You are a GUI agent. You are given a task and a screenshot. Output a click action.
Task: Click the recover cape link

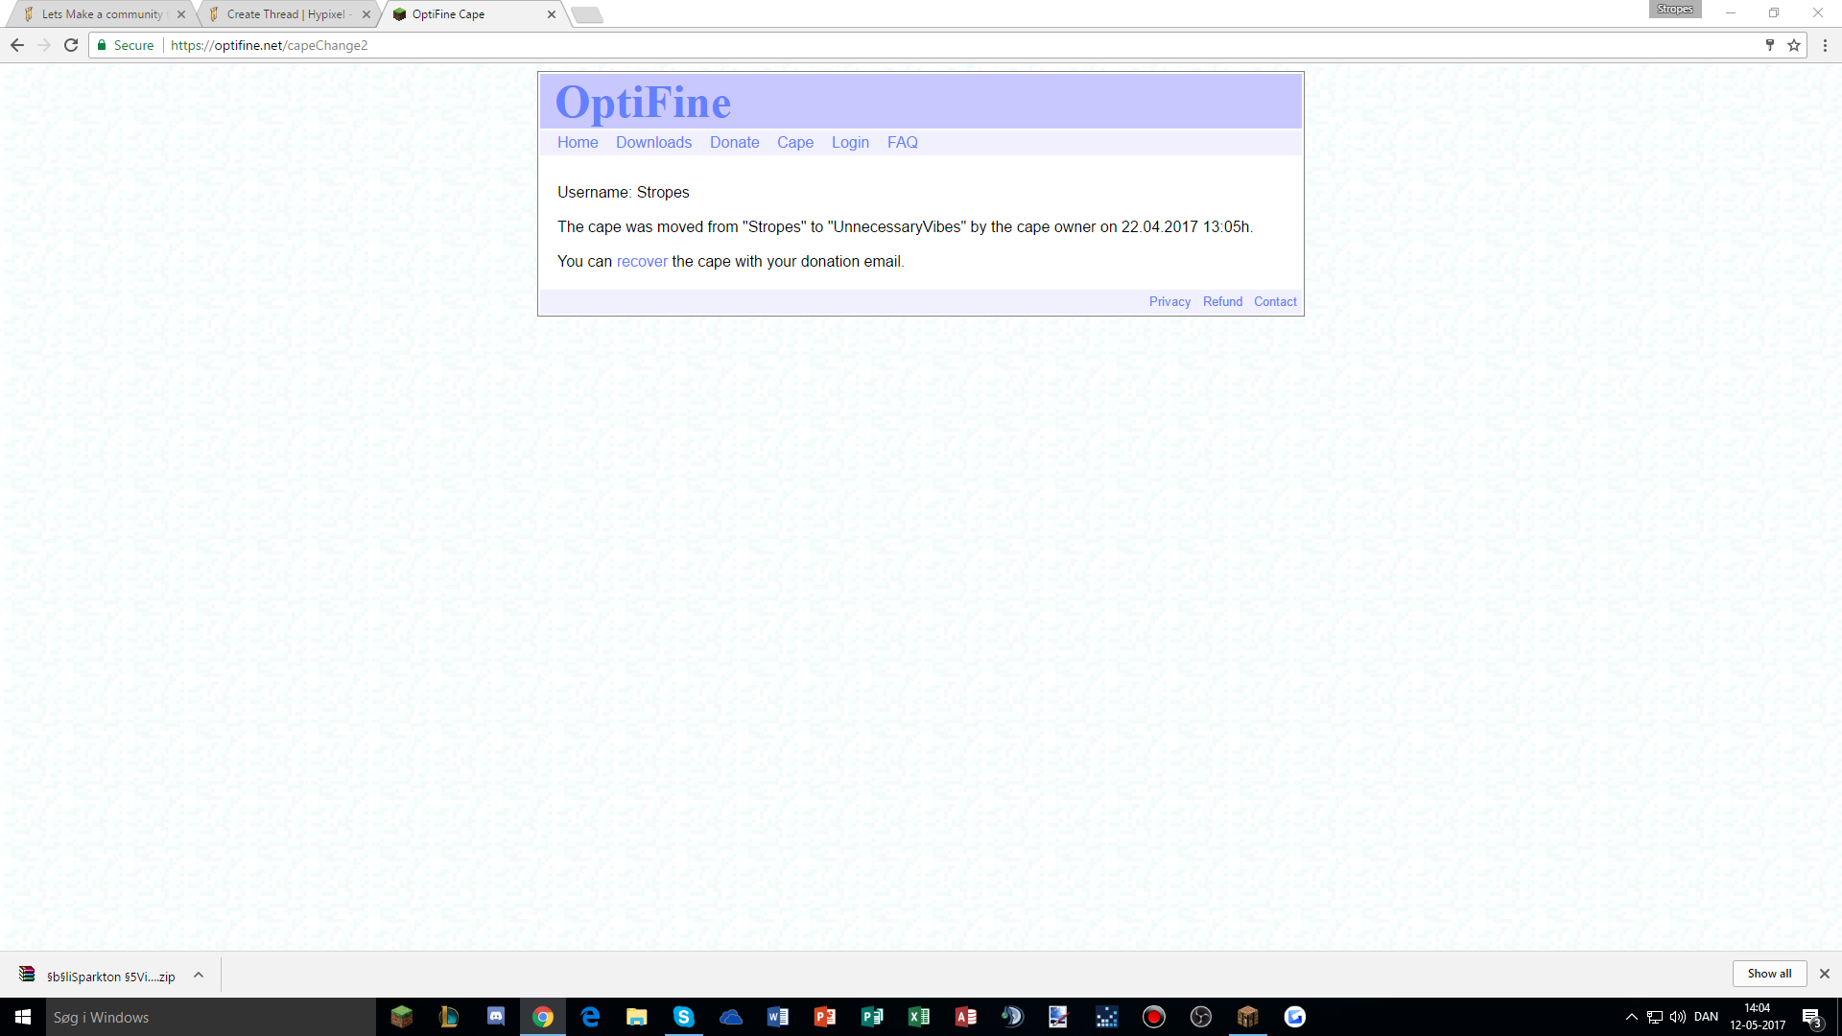coord(642,261)
